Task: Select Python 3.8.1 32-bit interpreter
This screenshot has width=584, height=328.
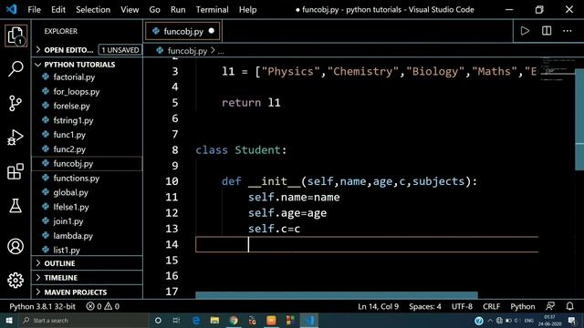Action: tap(43, 306)
